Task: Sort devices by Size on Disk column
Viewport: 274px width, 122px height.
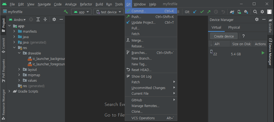Action: (242, 44)
